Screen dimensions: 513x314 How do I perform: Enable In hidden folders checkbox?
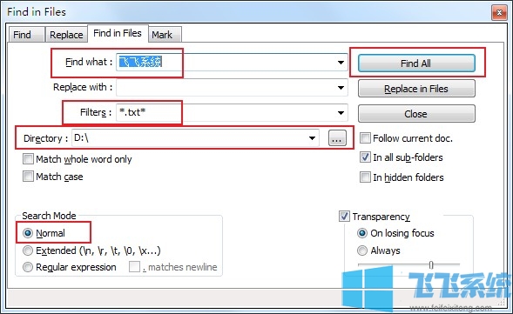(x=365, y=177)
